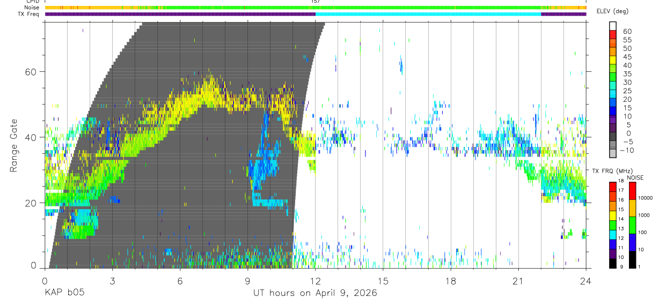
Task: Select the red top segment of NOISE bar
Action: [x=633, y=190]
